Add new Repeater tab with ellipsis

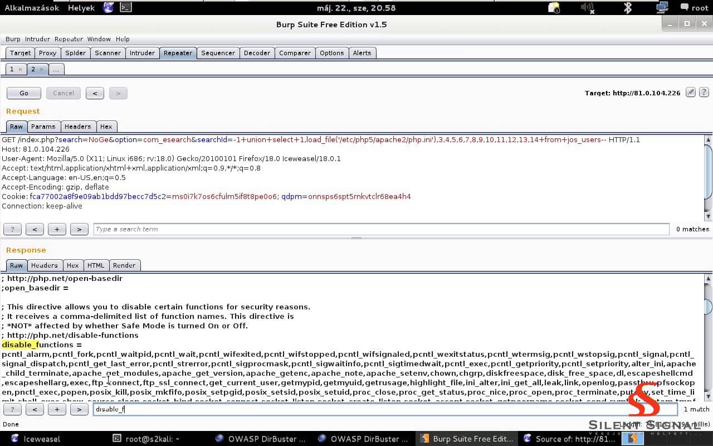(x=56, y=69)
